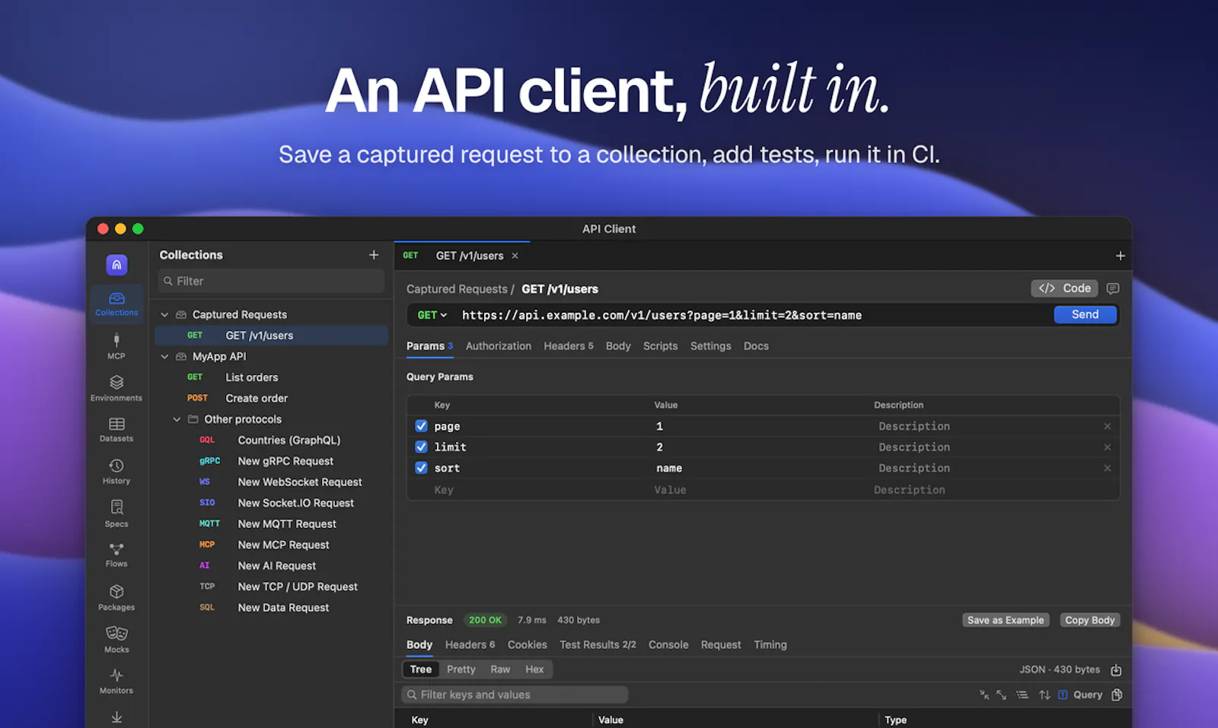
Task: Open the Flows sidebar icon
Action: tap(116, 555)
